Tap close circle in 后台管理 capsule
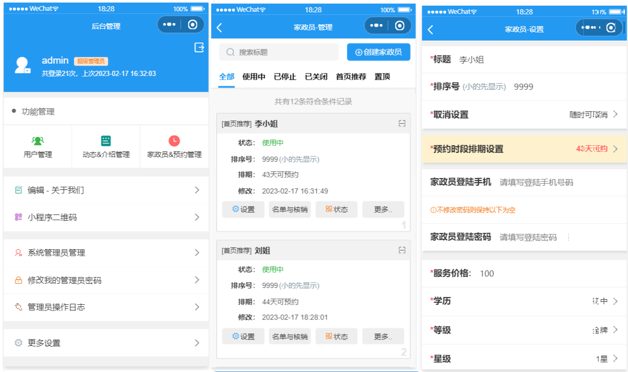The image size is (628, 372). [x=192, y=25]
